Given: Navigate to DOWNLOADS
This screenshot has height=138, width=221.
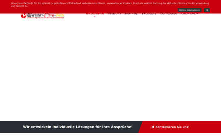Looking at the screenshot, I should click(x=169, y=14).
